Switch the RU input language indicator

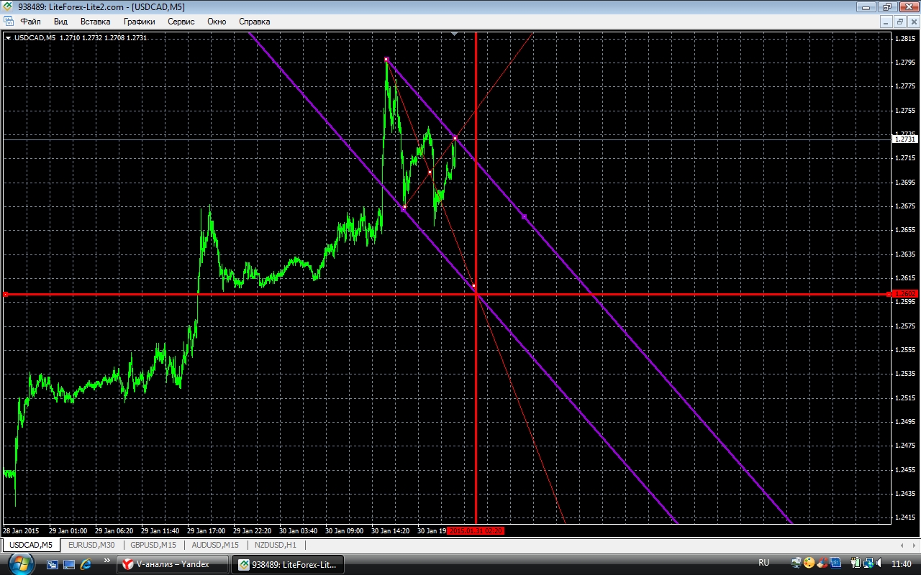pyautogui.click(x=763, y=563)
